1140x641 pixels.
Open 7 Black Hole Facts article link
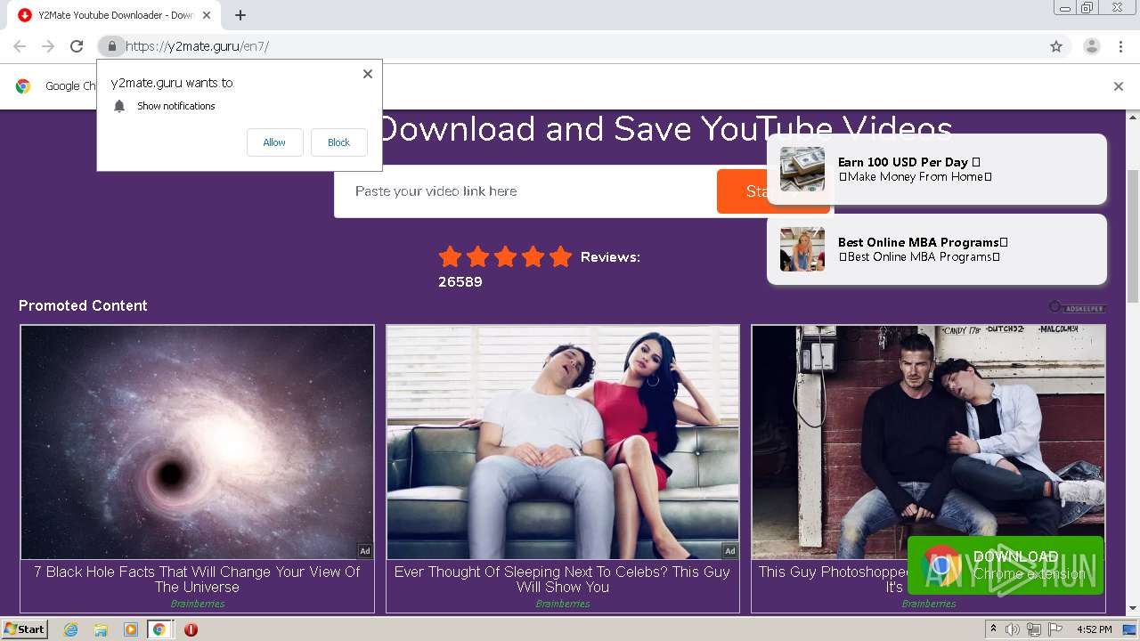(197, 580)
